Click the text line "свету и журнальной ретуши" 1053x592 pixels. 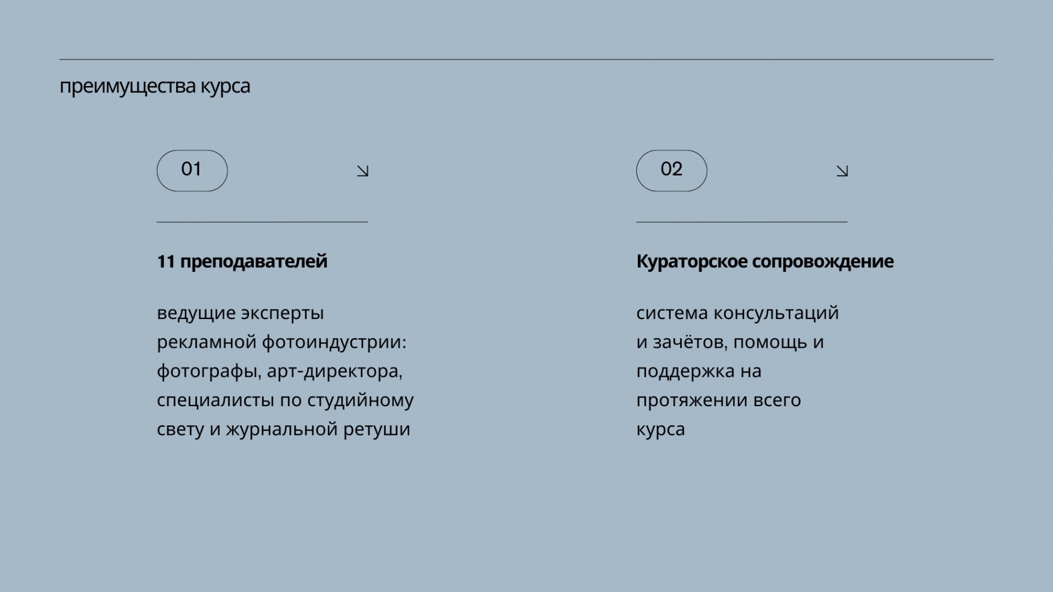(x=283, y=429)
